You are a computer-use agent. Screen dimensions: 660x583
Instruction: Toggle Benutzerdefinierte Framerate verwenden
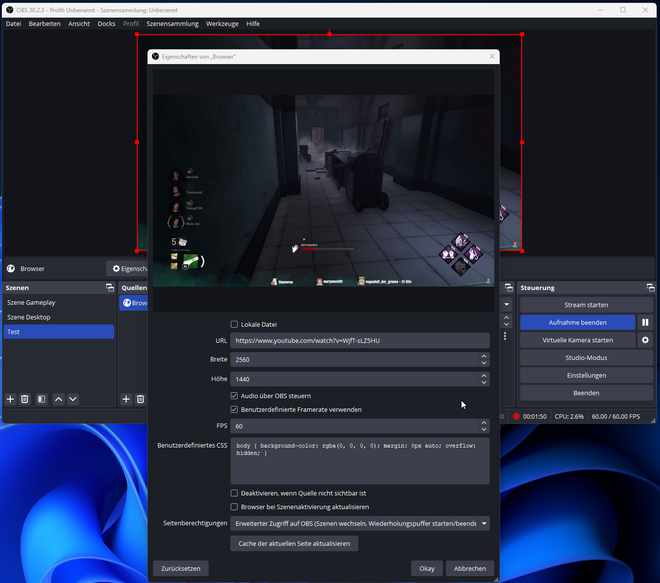tap(234, 409)
